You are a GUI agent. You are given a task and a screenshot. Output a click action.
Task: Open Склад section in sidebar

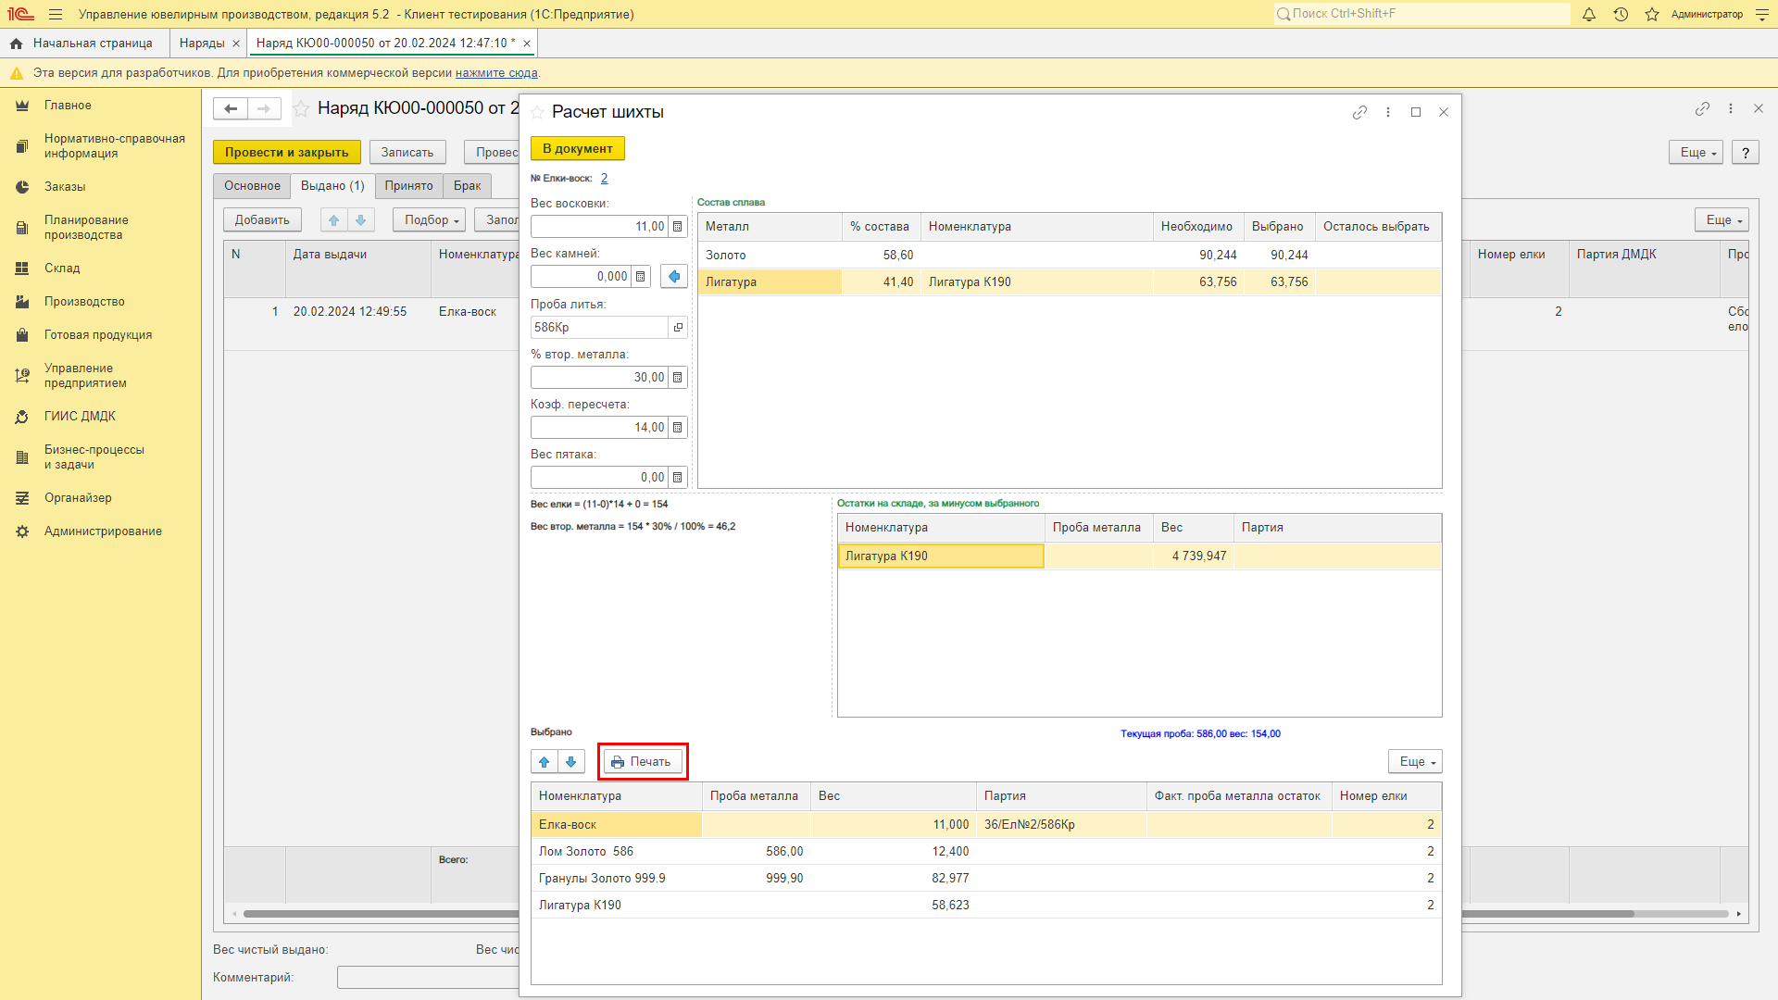click(x=62, y=269)
